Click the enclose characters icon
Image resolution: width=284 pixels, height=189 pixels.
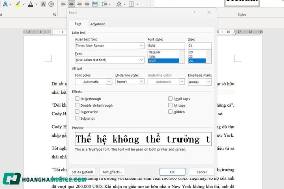[x=51, y=4]
